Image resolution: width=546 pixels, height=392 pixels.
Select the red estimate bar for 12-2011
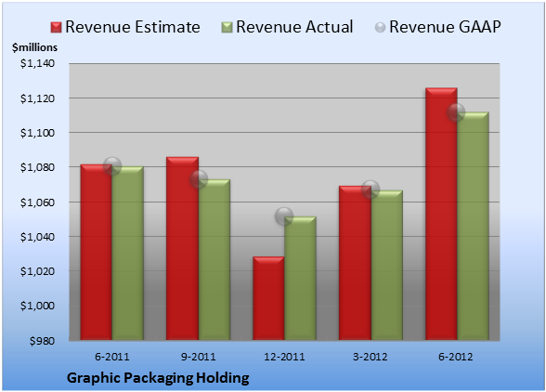(268, 298)
